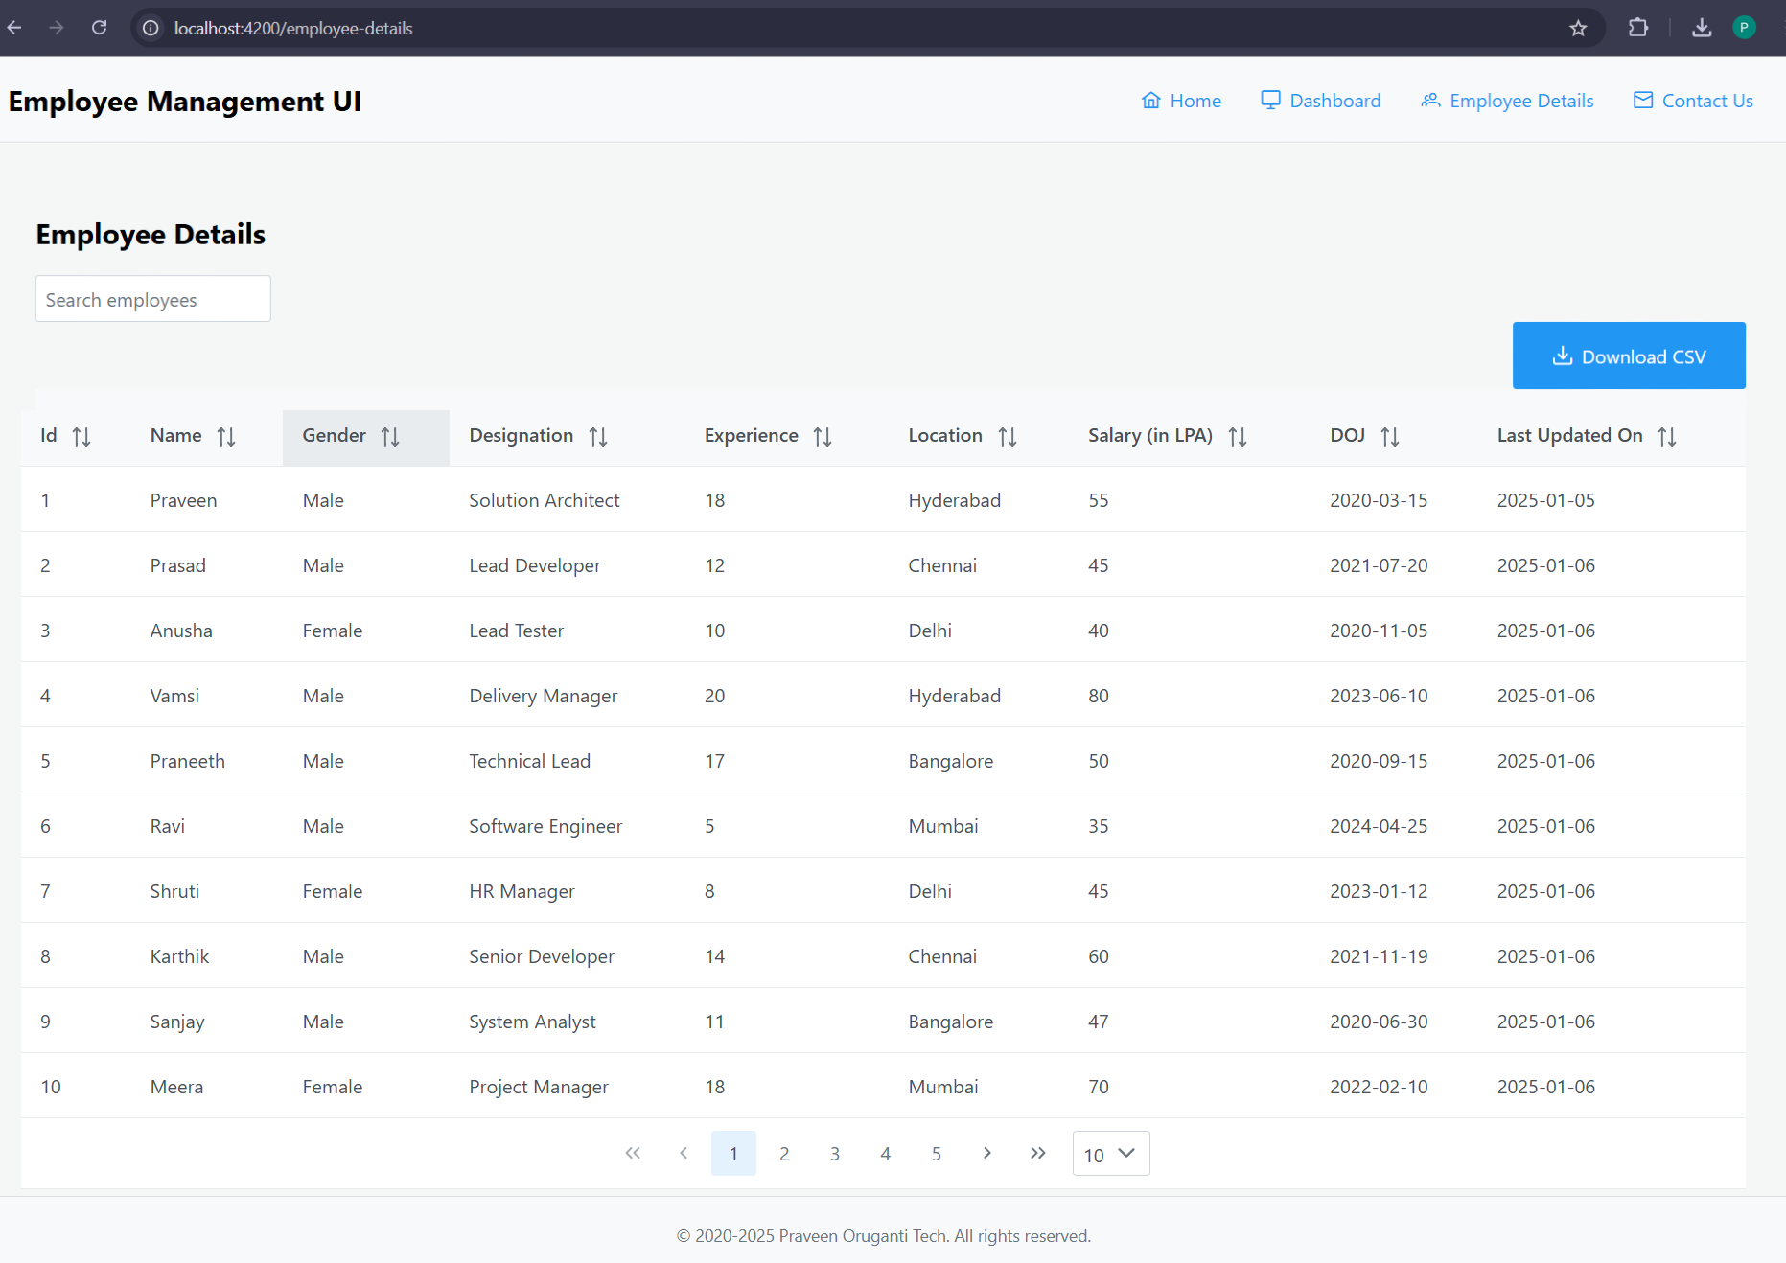Go to page 4 of the table
The height and width of the screenshot is (1263, 1786).
tap(886, 1153)
